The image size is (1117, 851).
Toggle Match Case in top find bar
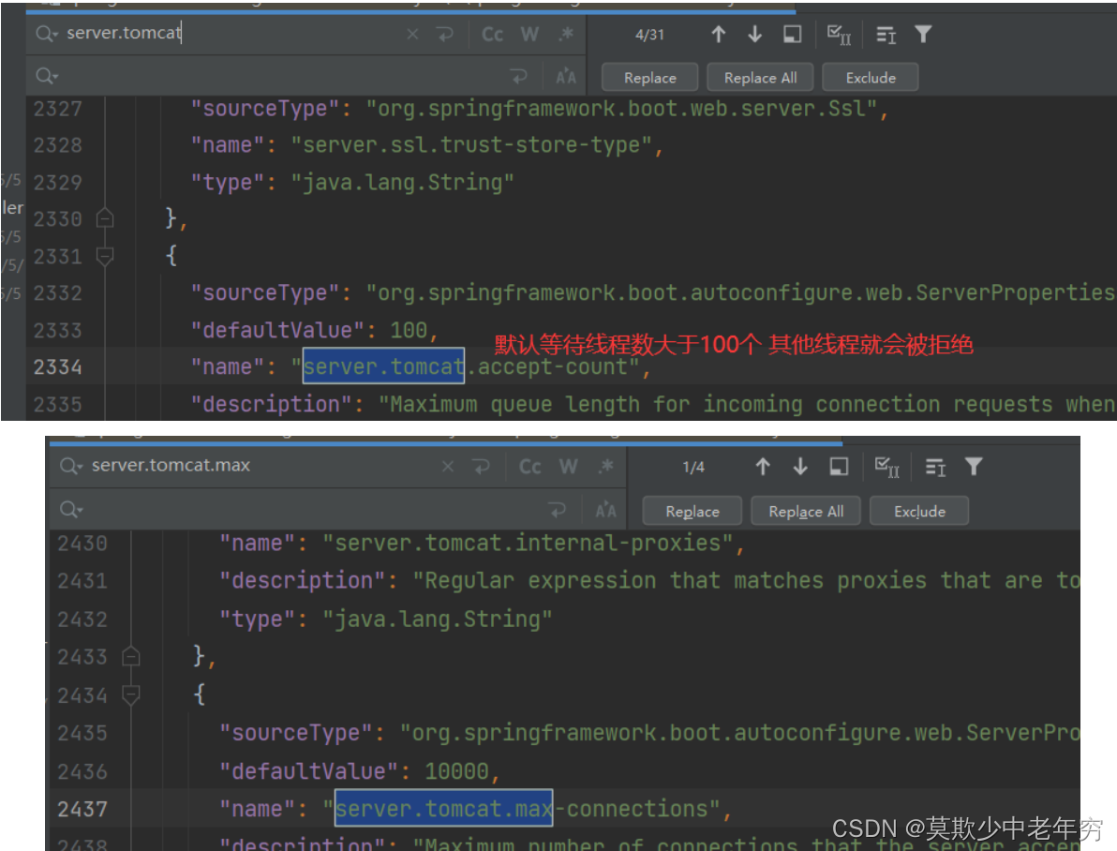(x=492, y=35)
